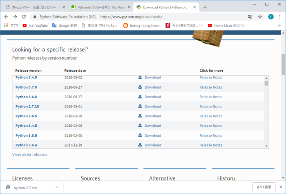This screenshot has width=286, height=194.
Task: Close the Pythonをインストールする tab
Action: pos(129,7)
